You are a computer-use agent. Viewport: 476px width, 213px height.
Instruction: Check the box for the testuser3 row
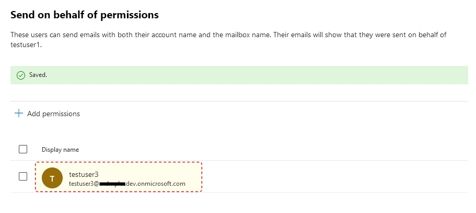23,176
